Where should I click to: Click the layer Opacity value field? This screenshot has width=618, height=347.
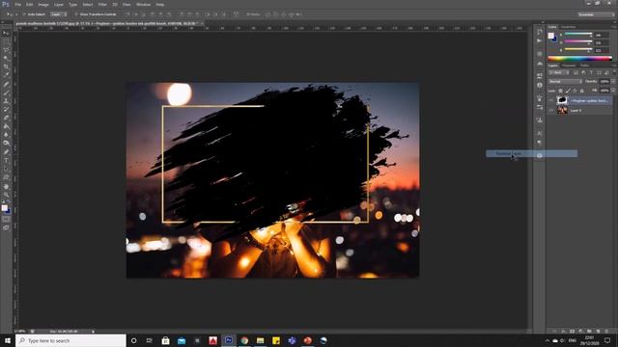[604, 81]
